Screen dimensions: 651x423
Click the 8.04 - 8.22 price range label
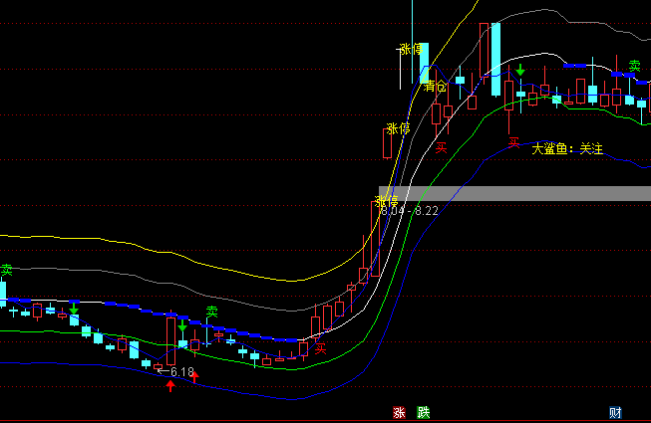pyautogui.click(x=410, y=210)
